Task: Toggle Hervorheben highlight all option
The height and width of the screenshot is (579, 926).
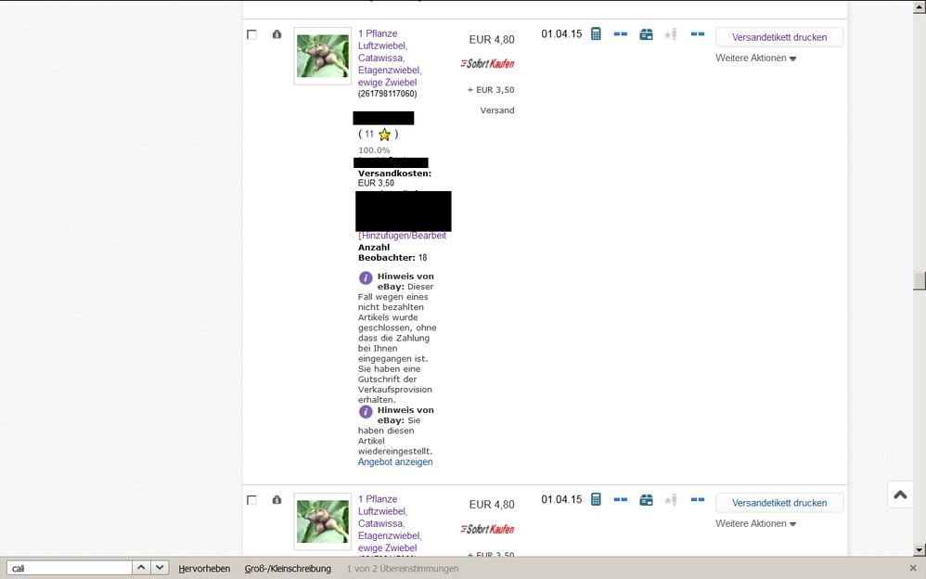Action: pos(204,568)
